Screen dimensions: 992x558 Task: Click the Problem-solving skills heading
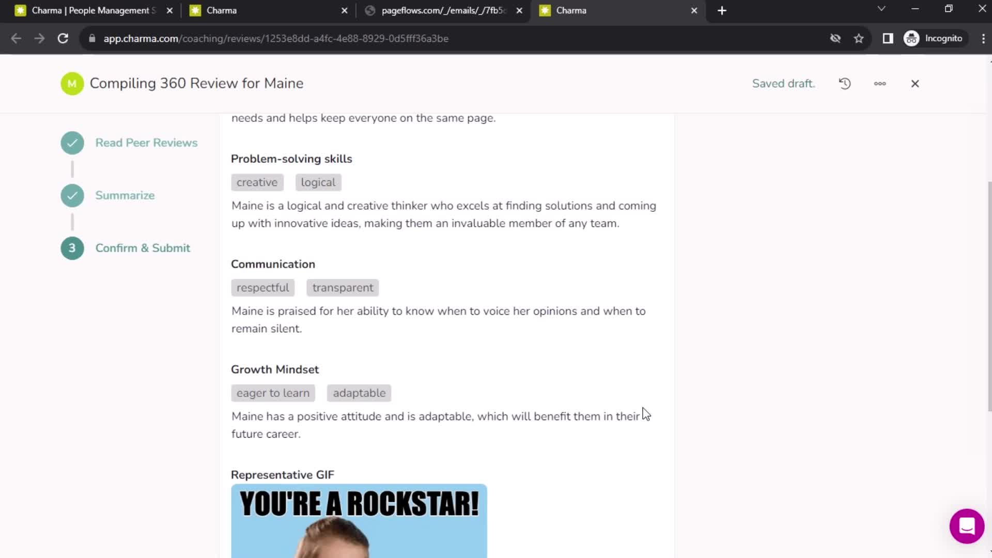pyautogui.click(x=291, y=159)
